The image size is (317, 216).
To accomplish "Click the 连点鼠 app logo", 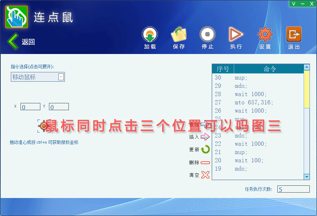I will [x=17, y=17].
